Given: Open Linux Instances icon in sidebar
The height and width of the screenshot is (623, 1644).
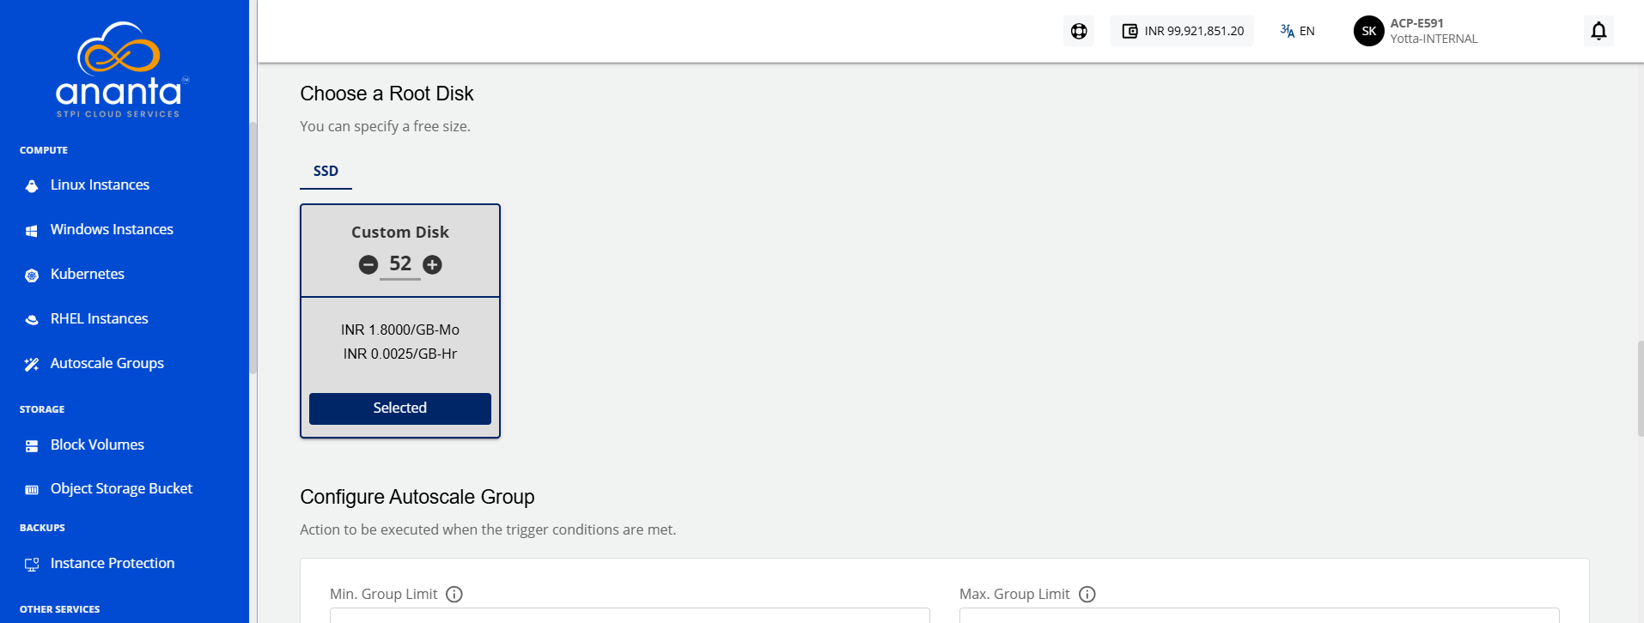Looking at the screenshot, I should pos(32,185).
